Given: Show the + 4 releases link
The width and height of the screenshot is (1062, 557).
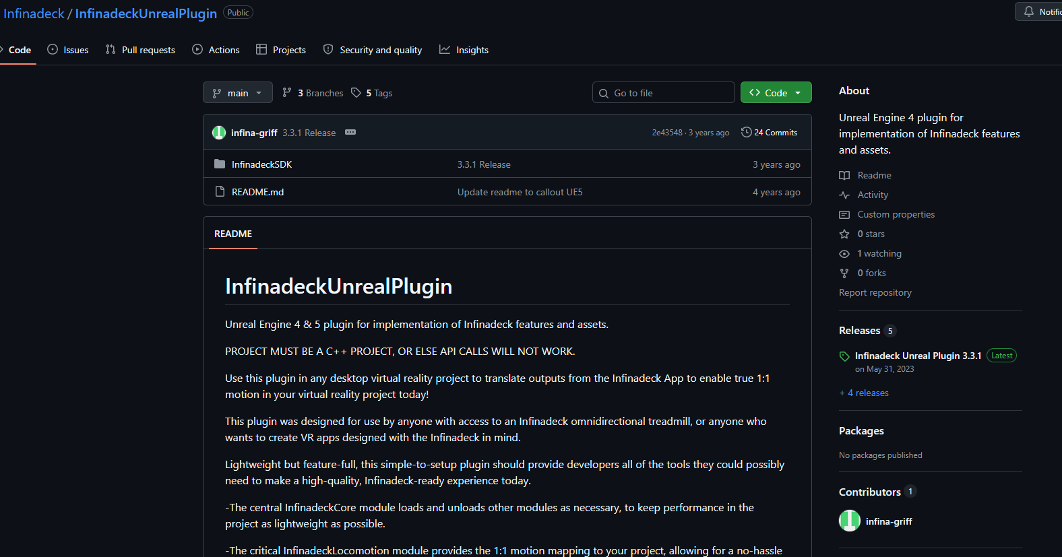Looking at the screenshot, I should (x=864, y=393).
